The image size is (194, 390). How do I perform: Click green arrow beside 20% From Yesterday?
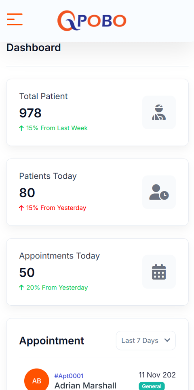coord(21,288)
